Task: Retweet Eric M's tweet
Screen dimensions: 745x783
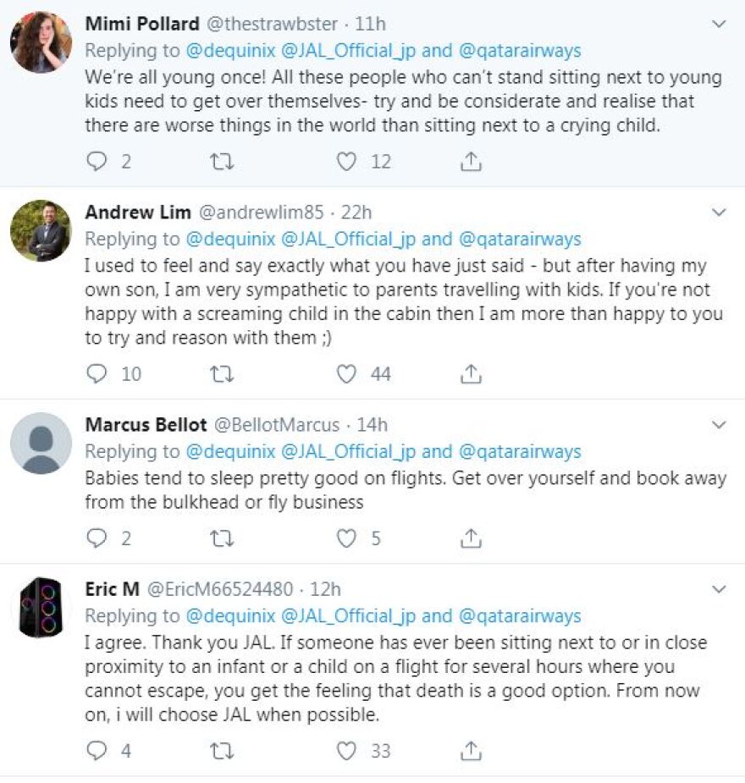Action: (x=222, y=750)
